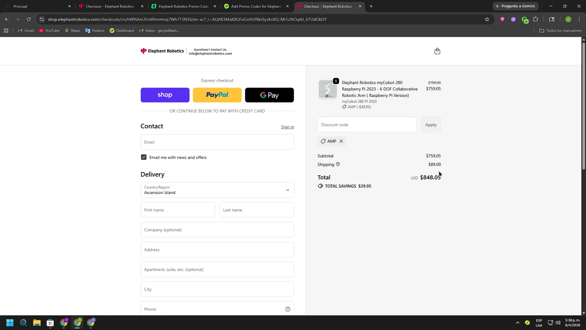586x330 pixels.
Task: Click the Phone field
Action: coord(217,309)
